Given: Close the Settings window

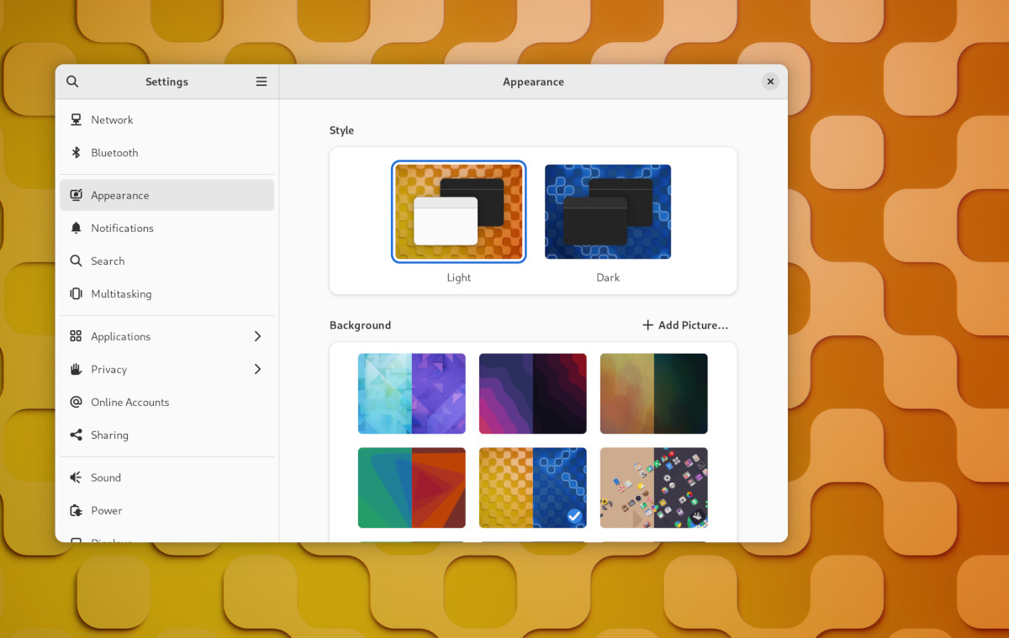Looking at the screenshot, I should point(770,82).
